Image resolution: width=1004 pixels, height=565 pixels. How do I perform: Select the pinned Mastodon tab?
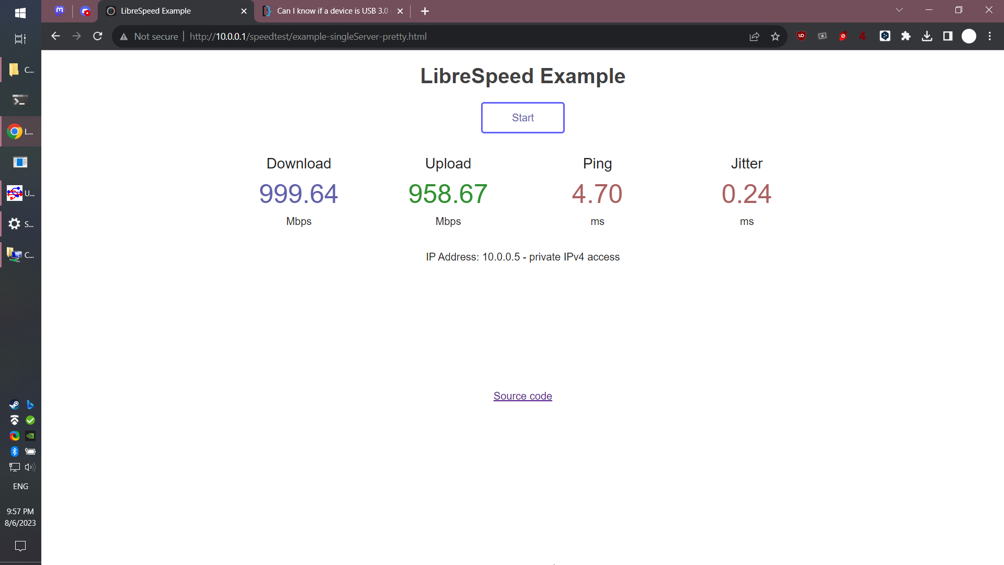(60, 11)
